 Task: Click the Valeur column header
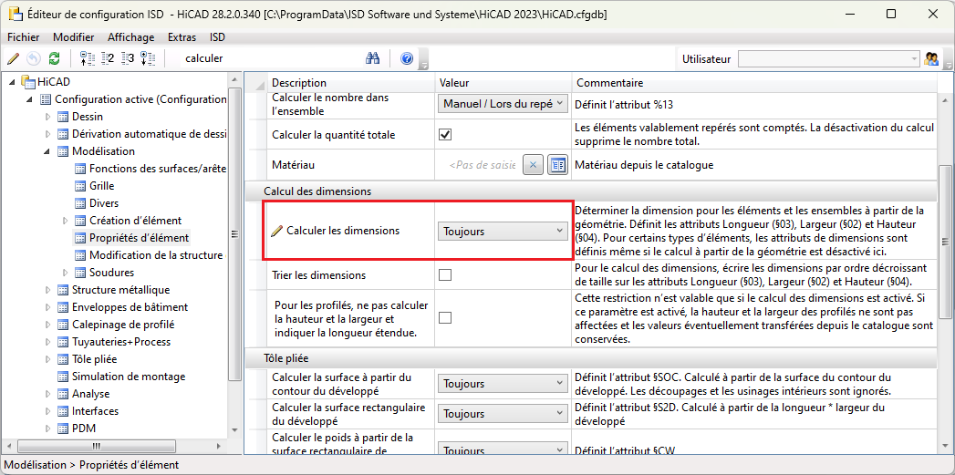(x=503, y=82)
